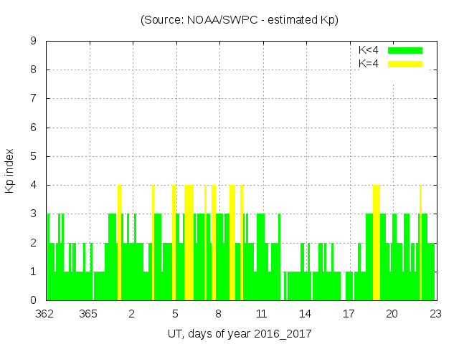
Task: Click the y-axis tick label 7
Action: click(x=33, y=99)
